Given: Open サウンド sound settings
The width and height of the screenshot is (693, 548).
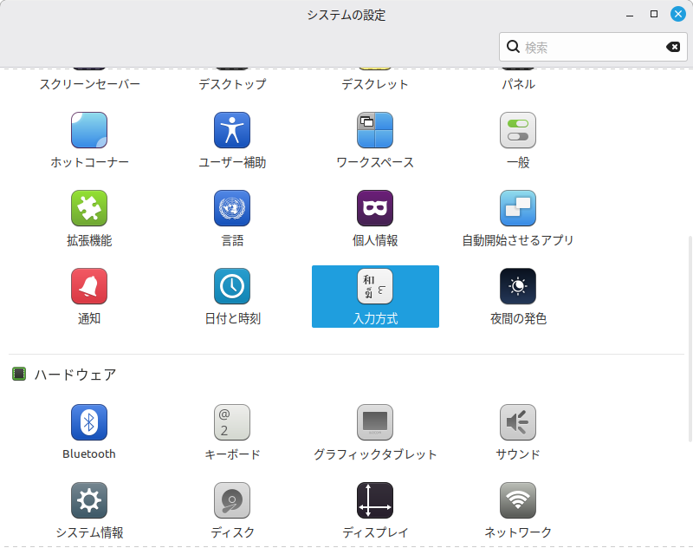Looking at the screenshot, I should tap(518, 422).
